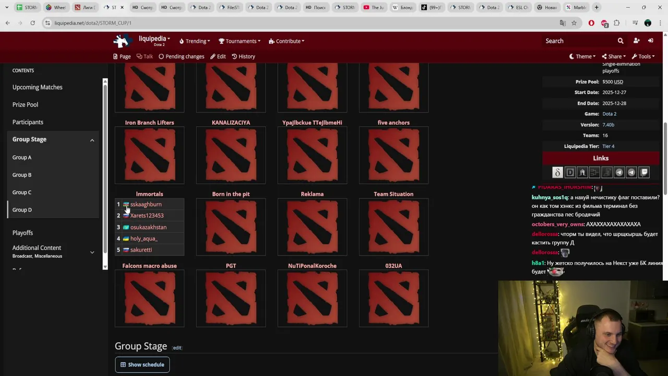Click the create account icon
This screenshot has width=668, height=376.
pos(636,41)
